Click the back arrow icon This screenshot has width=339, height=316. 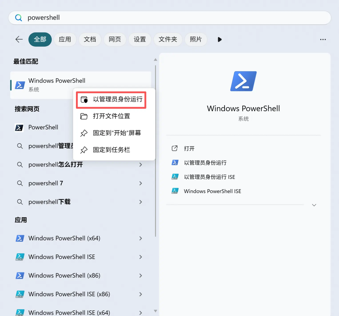[x=19, y=39]
